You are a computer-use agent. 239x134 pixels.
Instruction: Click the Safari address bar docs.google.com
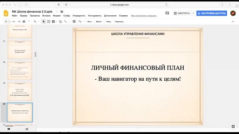click(x=119, y=5)
